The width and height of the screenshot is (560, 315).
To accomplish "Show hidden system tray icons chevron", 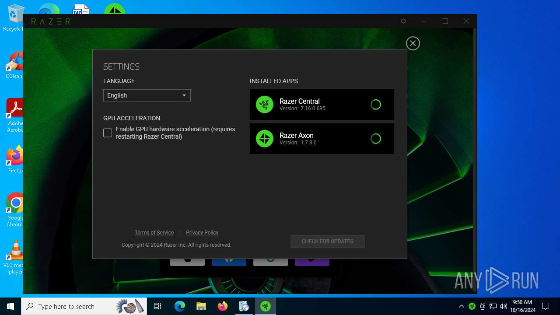I will [461, 306].
